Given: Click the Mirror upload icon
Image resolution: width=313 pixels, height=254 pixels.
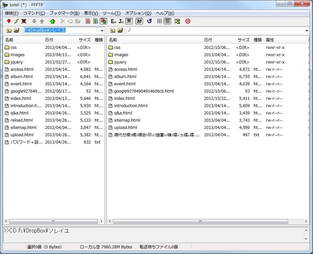Looking at the screenshot, I should point(177,21).
